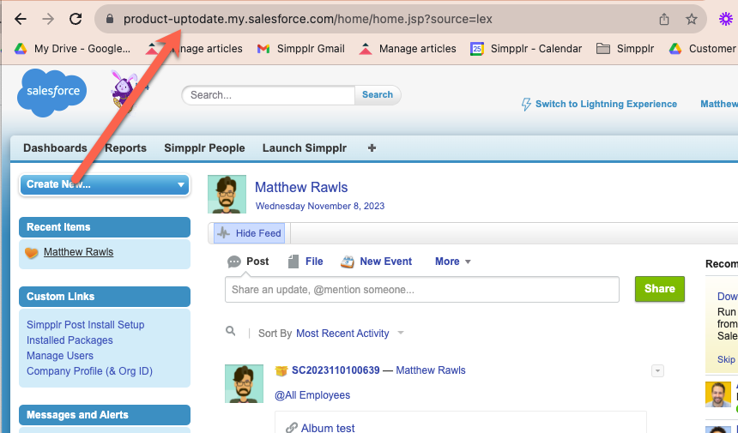Expand the Create New dropdown
The width and height of the screenshot is (738, 433).
coord(105,184)
